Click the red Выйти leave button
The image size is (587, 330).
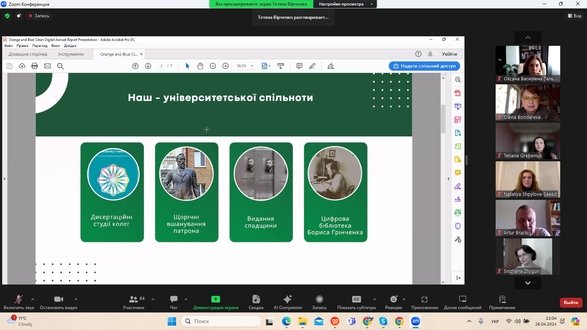[x=571, y=302]
